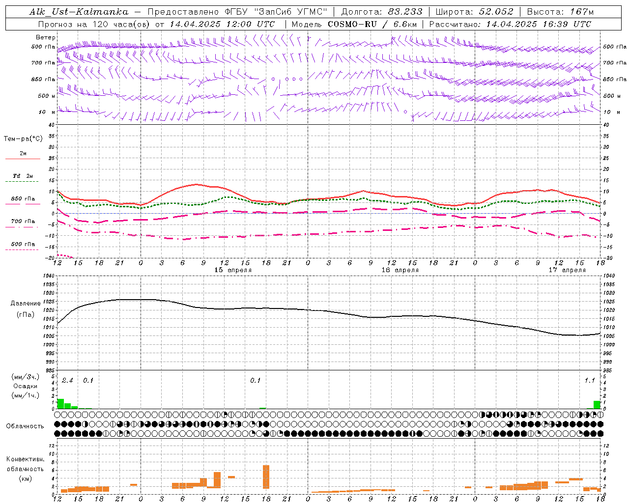The height and width of the screenshot is (503, 629).
Task: Click the '700 гПа' temperature legend entry
Action: (x=23, y=222)
